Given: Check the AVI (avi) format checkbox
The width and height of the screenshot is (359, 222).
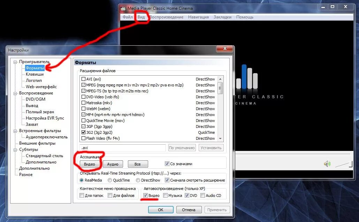Looking at the screenshot, I should 83,79.
